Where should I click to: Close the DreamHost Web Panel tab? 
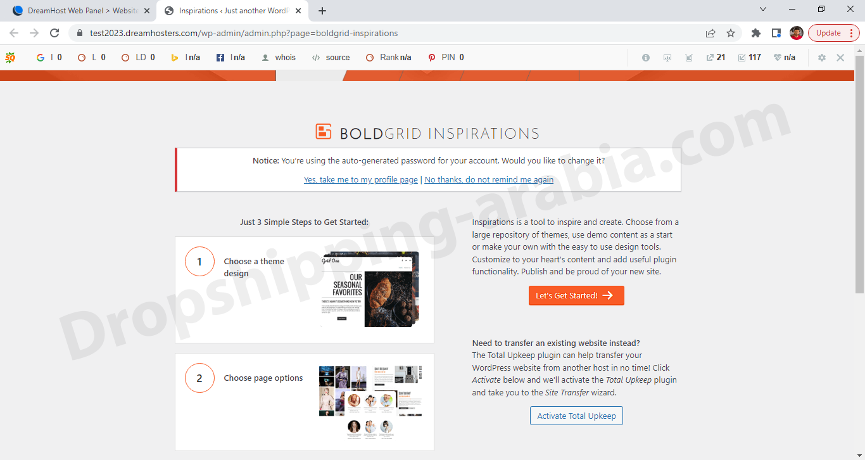tap(147, 11)
